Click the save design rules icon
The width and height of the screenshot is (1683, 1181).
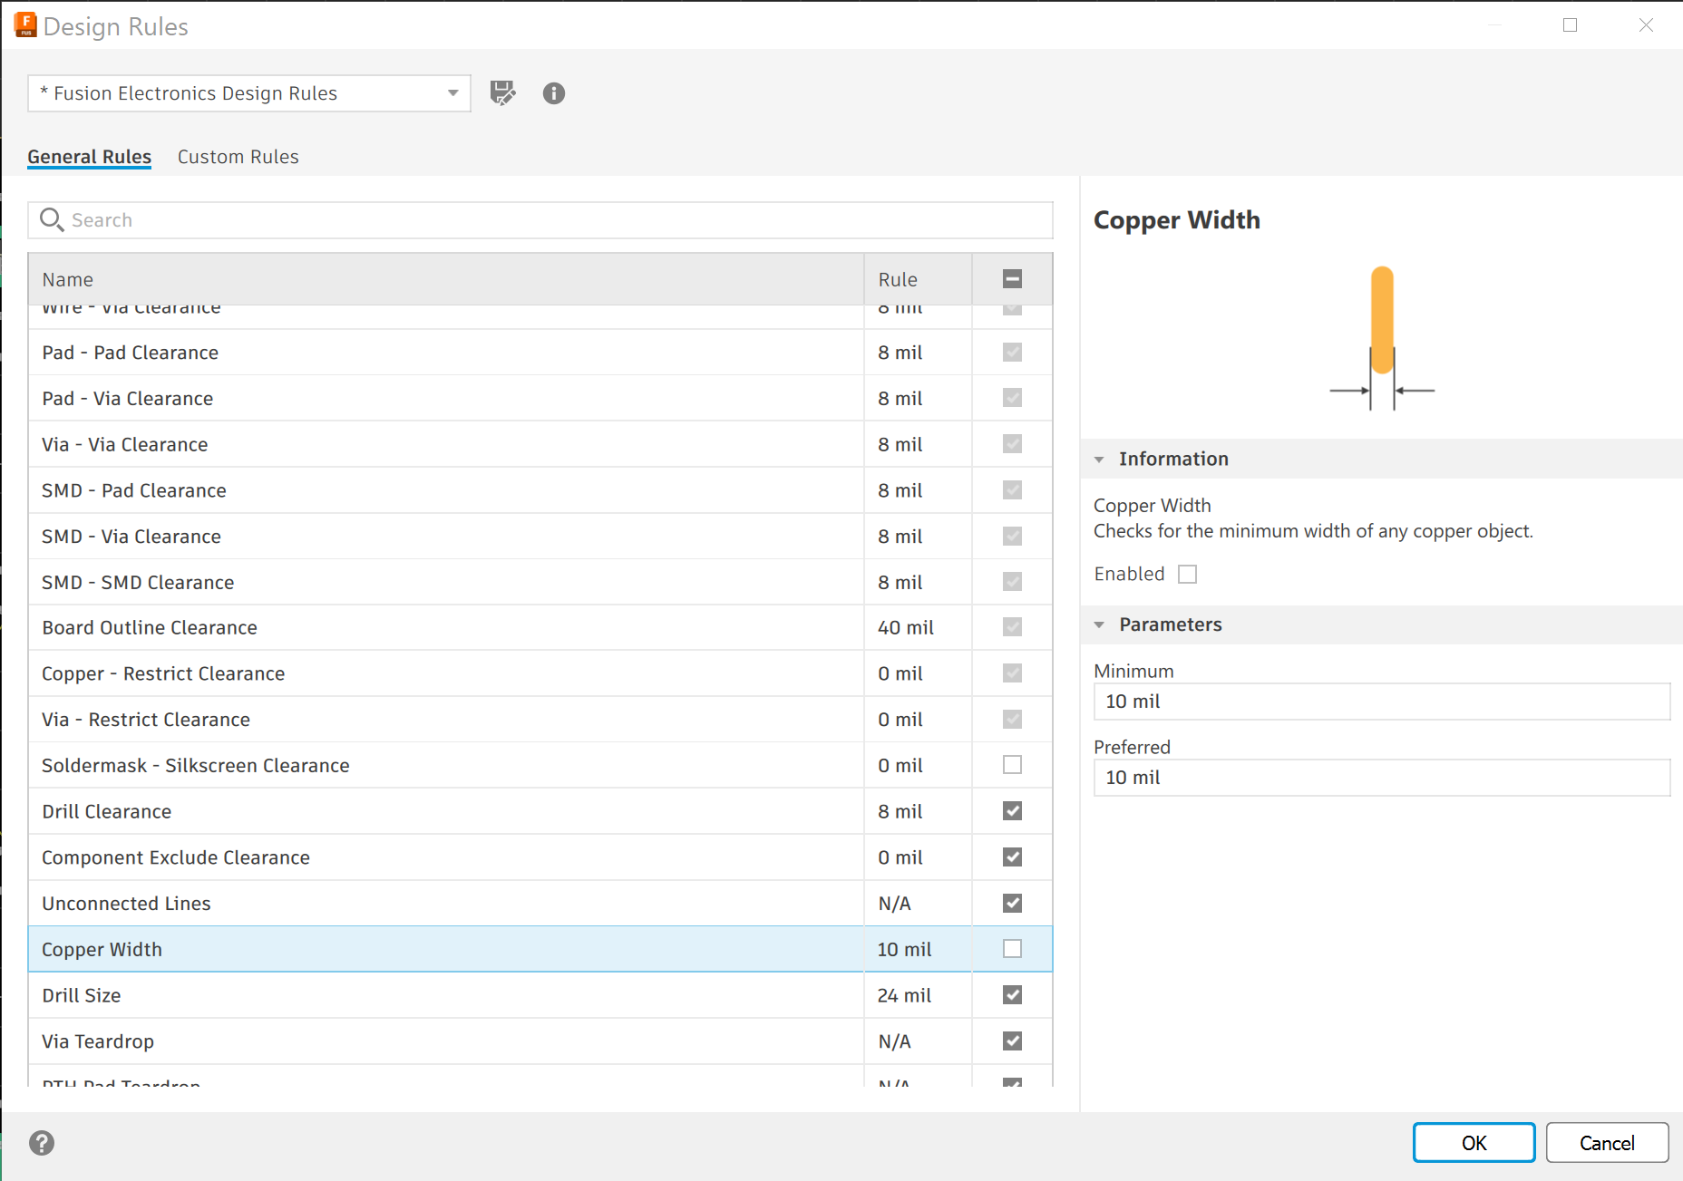(x=502, y=93)
